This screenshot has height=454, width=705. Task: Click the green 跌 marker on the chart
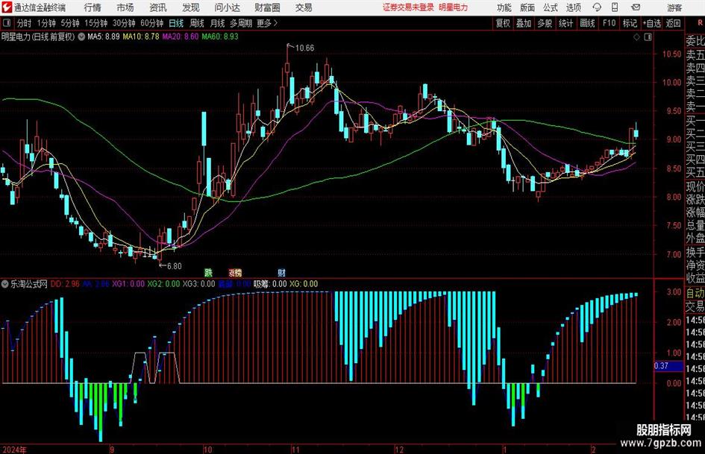tap(208, 272)
